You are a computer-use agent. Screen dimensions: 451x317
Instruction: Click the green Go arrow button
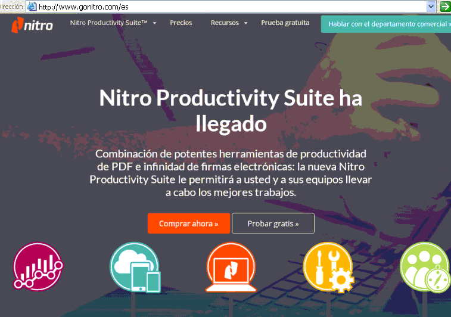(x=445, y=7)
